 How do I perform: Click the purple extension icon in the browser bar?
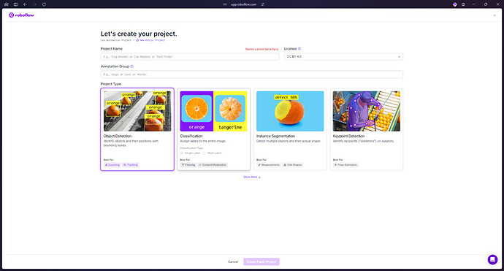(455, 4)
